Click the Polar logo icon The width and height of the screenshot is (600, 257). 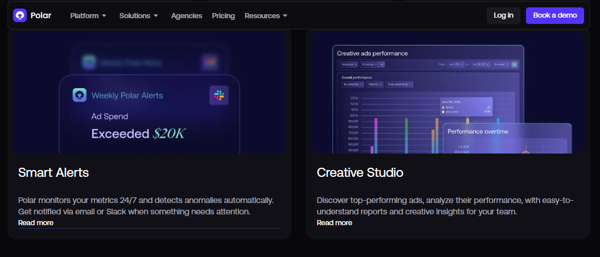(20, 16)
